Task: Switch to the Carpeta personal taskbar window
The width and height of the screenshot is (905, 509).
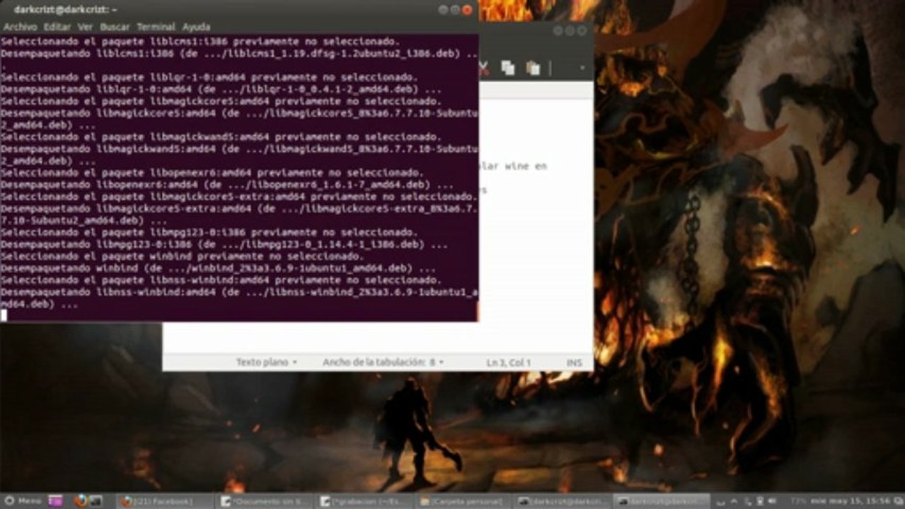Action: pos(464,501)
